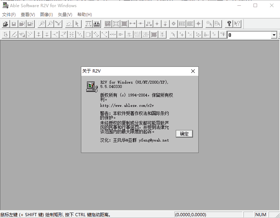Click the frame with corner handles icon
The height and width of the screenshot is (218, 280).
point(116,24)
